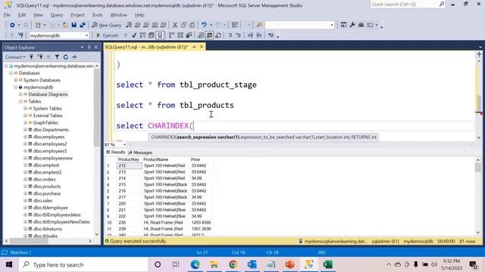Click the Paste toolbar icon

point(192,25)
